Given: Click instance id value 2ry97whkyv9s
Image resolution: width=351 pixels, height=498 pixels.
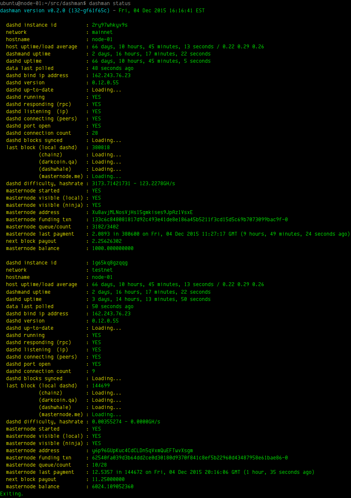Looking at the screenshot, I should tap(110, 25).
